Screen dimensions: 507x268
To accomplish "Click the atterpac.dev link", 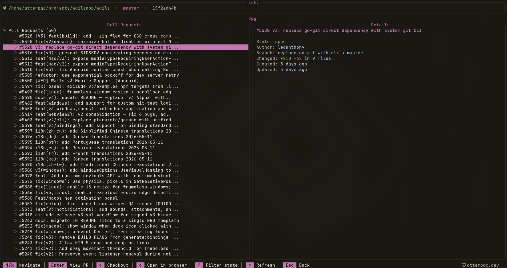I will pyautogui.click(x=483, y=265).
